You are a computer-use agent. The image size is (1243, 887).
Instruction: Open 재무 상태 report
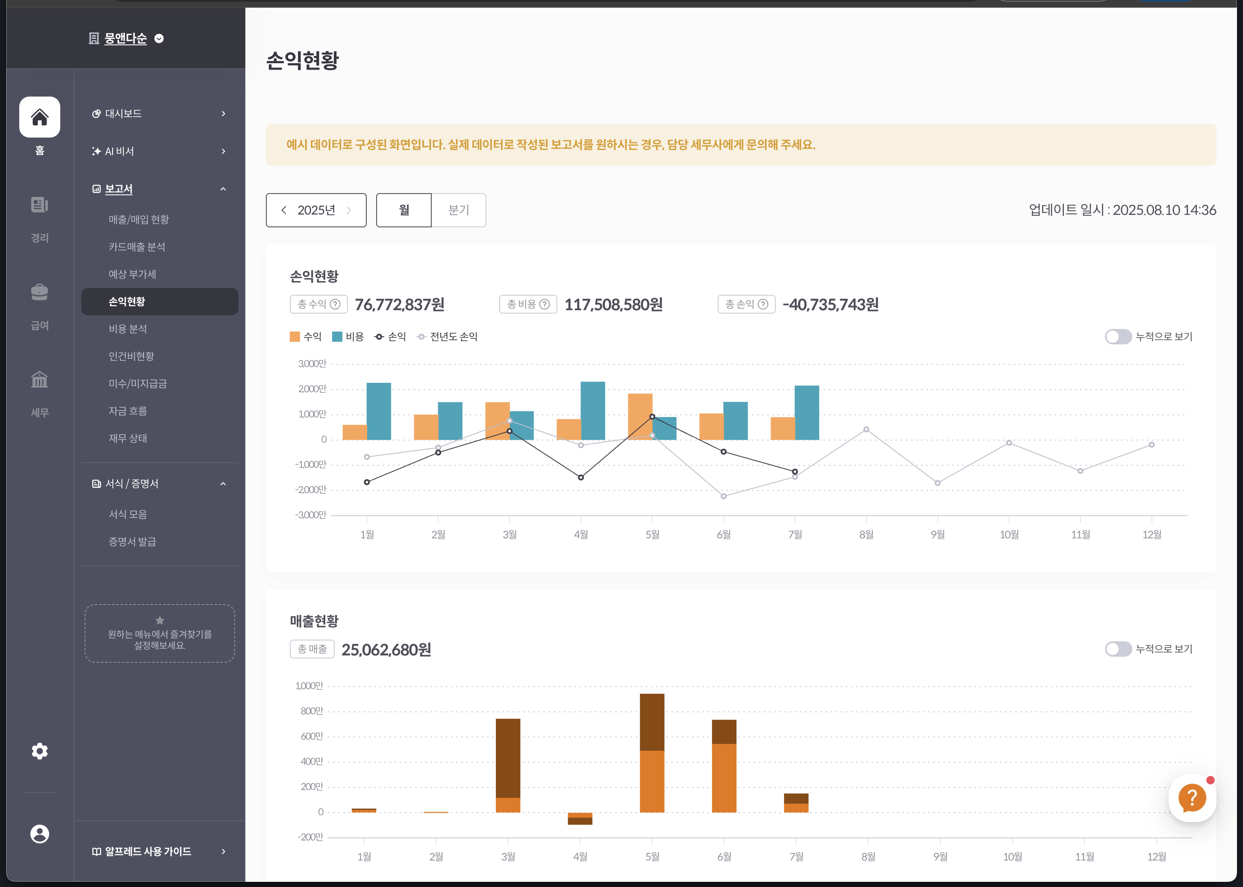click(x=128, y=438)
